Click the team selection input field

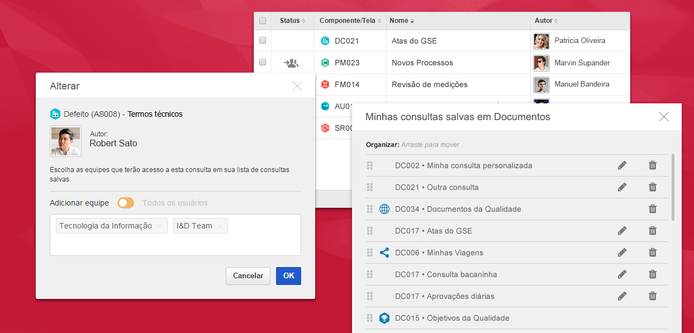tap(175, 235)
